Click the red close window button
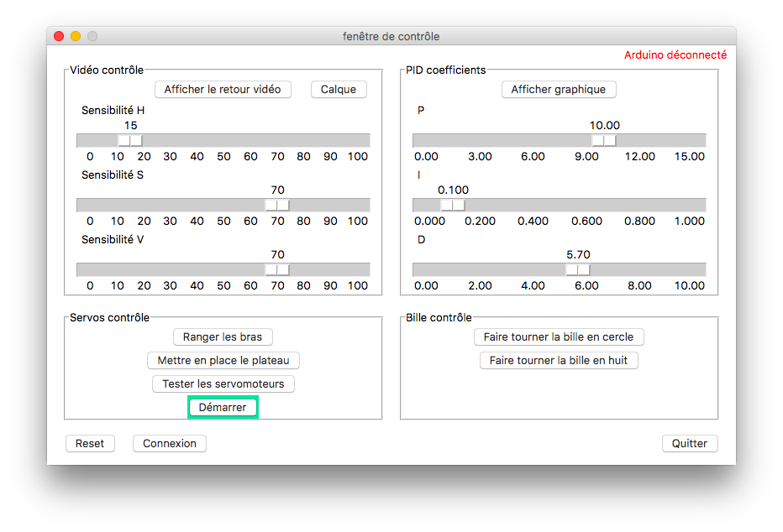The image size is (783, 532). tap(59, 37)
